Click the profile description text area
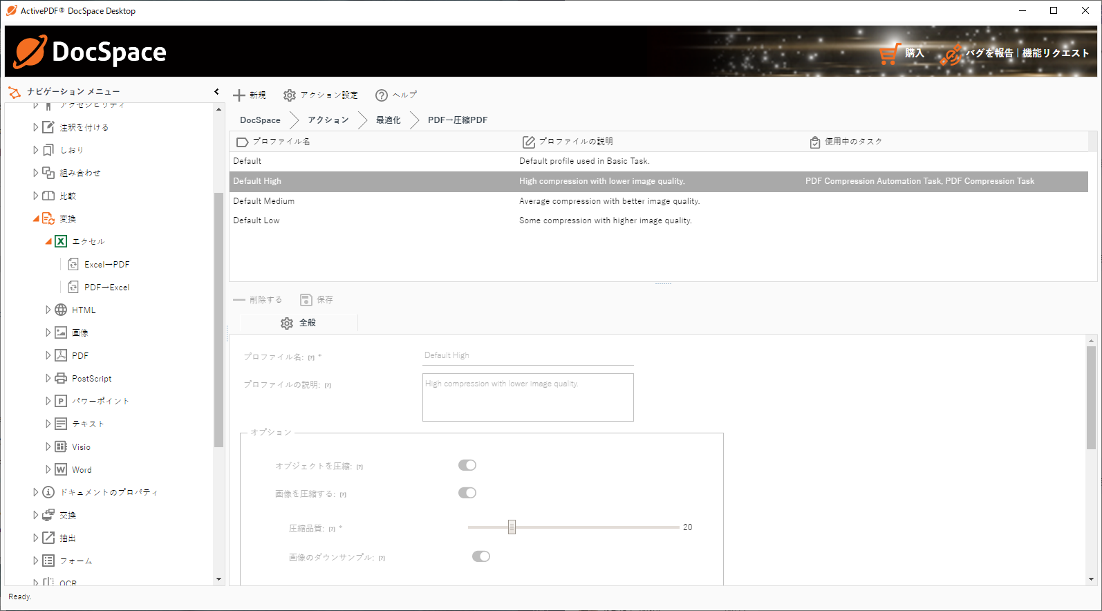The image size is (1102, 611). pos(528,397)
